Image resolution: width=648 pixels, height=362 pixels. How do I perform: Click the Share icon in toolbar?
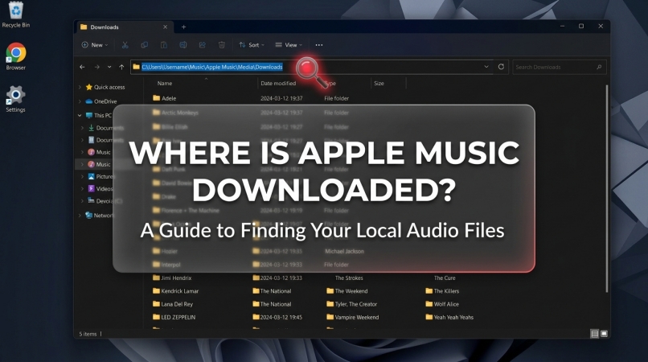(x=202, y=45)
